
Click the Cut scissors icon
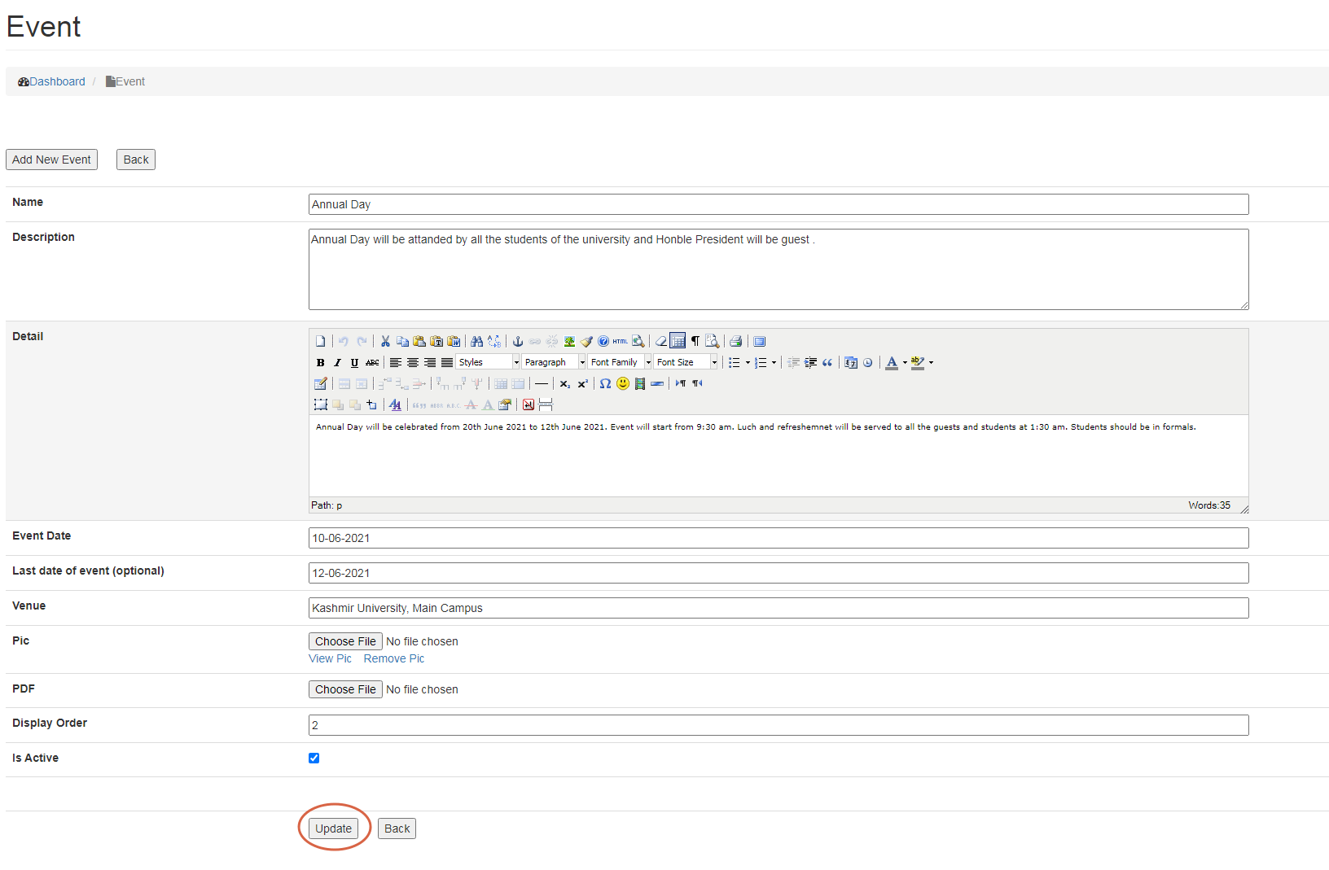[385, 342]
